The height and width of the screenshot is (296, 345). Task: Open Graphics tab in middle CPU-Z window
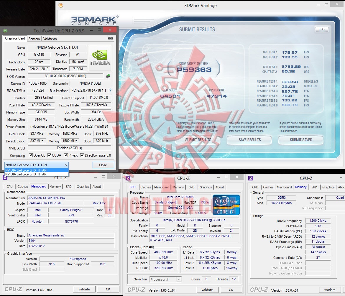[x=206, y=188]
